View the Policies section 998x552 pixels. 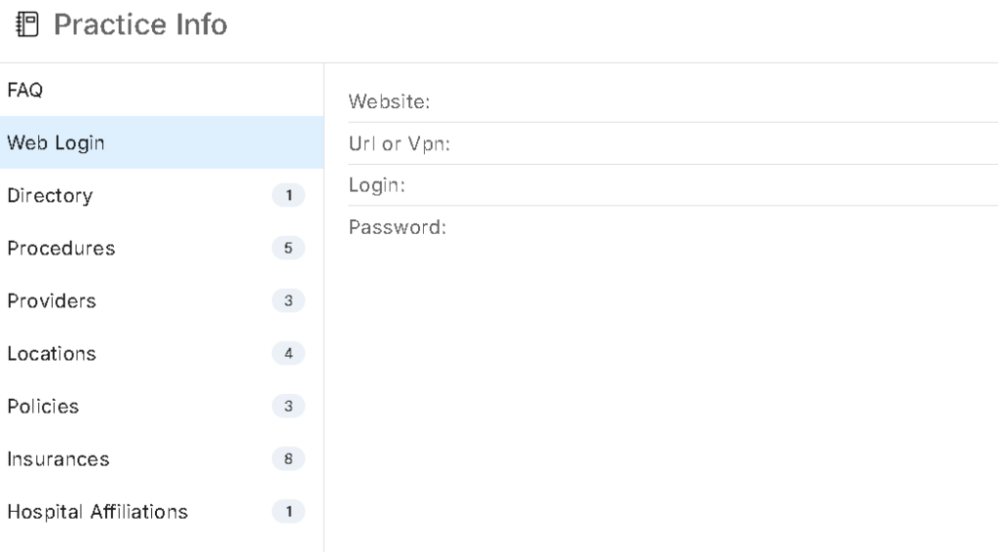coord(162,407)
